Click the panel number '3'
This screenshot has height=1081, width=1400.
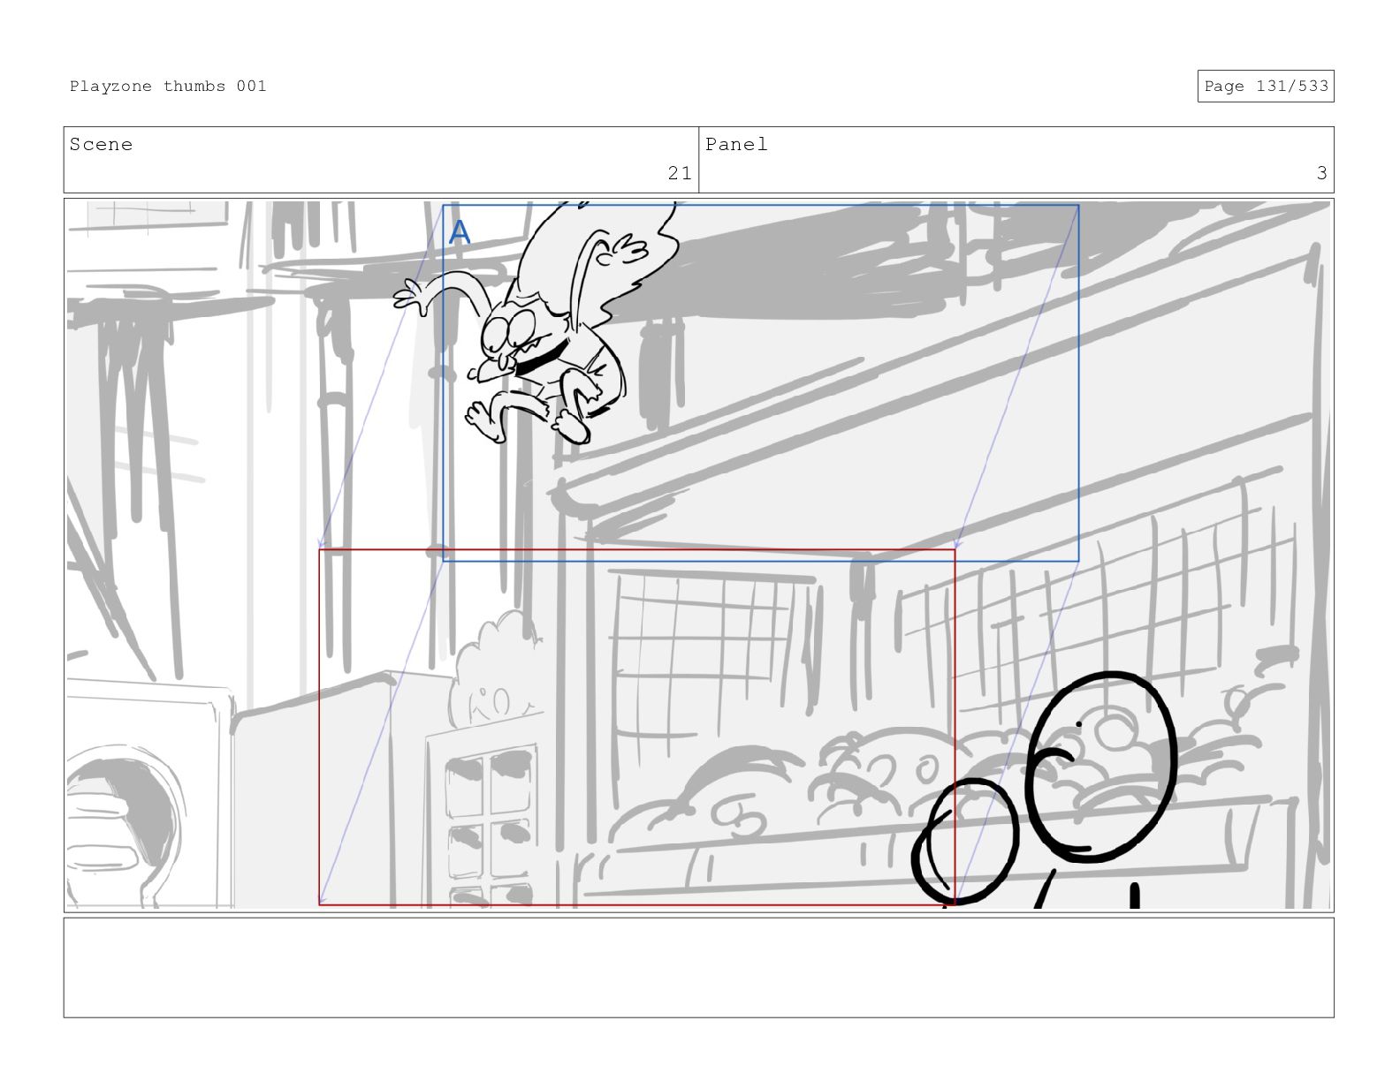point(1321,173)
